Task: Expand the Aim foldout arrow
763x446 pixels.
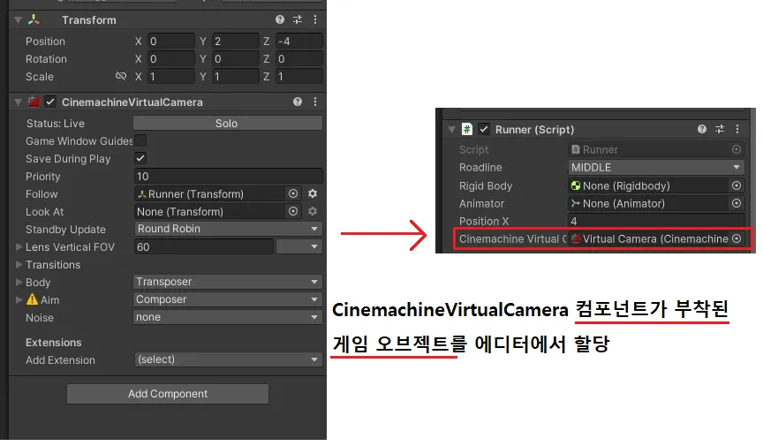Action: point(19,299)
